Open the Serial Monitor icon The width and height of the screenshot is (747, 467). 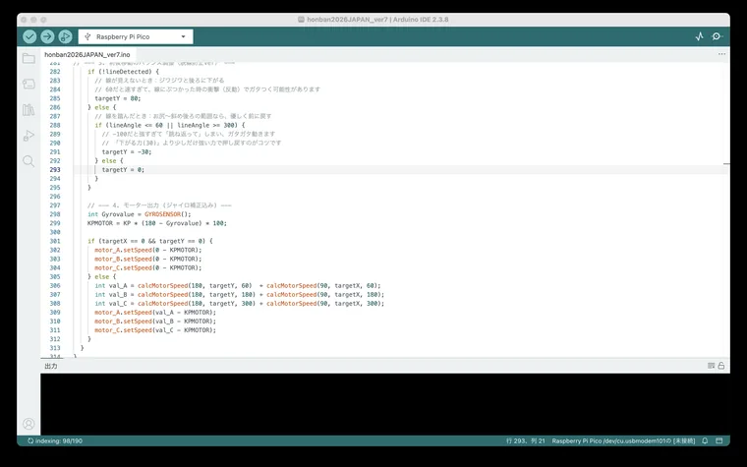[717, 36]
